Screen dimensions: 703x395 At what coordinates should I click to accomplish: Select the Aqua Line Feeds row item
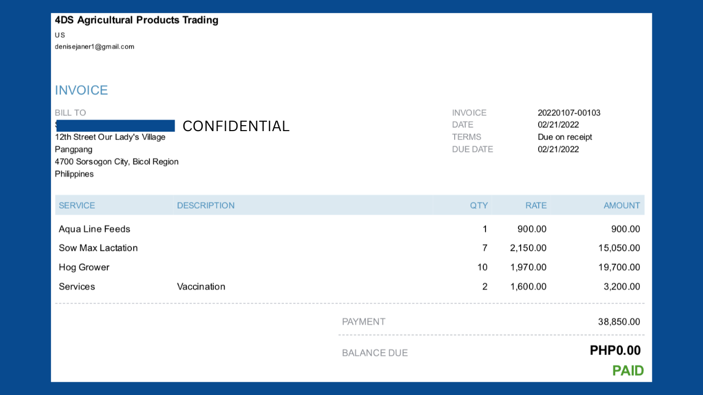94,229
